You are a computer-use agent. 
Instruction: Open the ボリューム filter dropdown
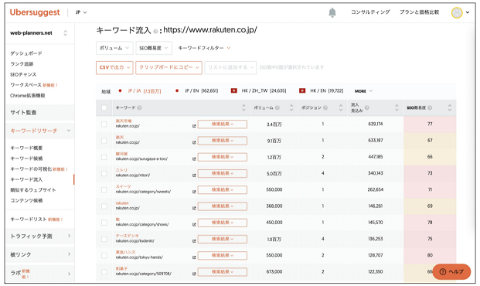(114, 48)
